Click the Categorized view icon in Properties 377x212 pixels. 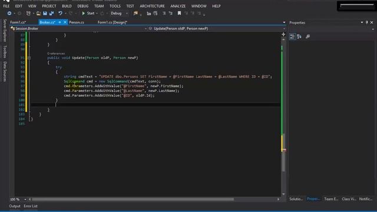click(292, 37)
